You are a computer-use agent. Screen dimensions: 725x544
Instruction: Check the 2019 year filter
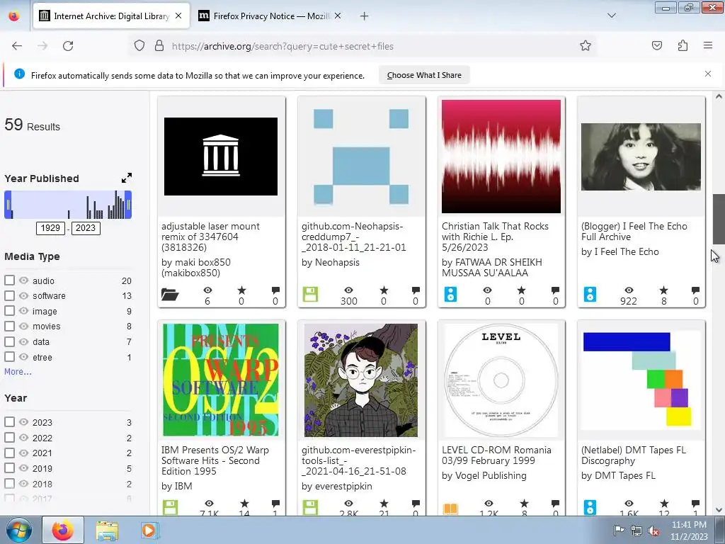pyautogui.click(x=9, y=467)
